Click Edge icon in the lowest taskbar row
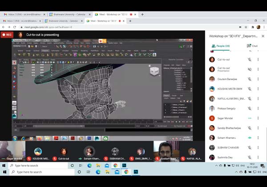This screenshot has height=187, width=267. click(x=98, y=172)
